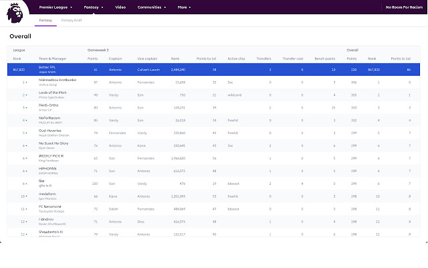This screenshot has height=268, width=428.
Task: Click rank arrow next to PAHS-Ortho
Action: (x=27, y=107)
